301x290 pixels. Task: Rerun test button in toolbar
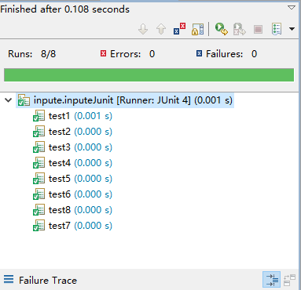[221, 29]
